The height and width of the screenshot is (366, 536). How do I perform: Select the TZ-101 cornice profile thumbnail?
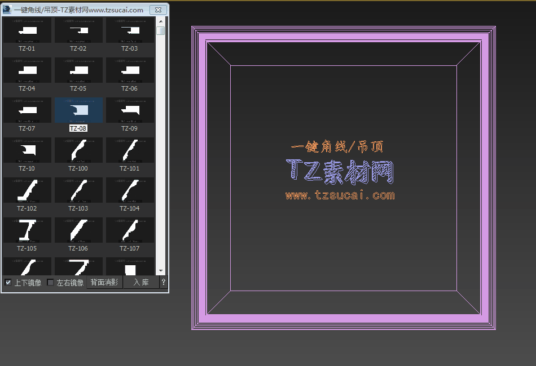(130, 150)
